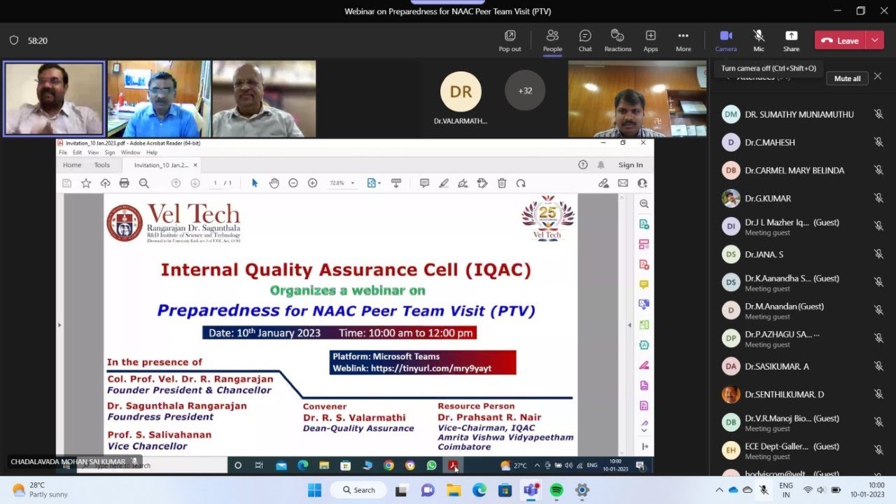This screenshot has width=896, height=504.
Task: Close the Invitation_10 Jan.2... document tab
Action: pyautogui.click(x=195, y=165)
